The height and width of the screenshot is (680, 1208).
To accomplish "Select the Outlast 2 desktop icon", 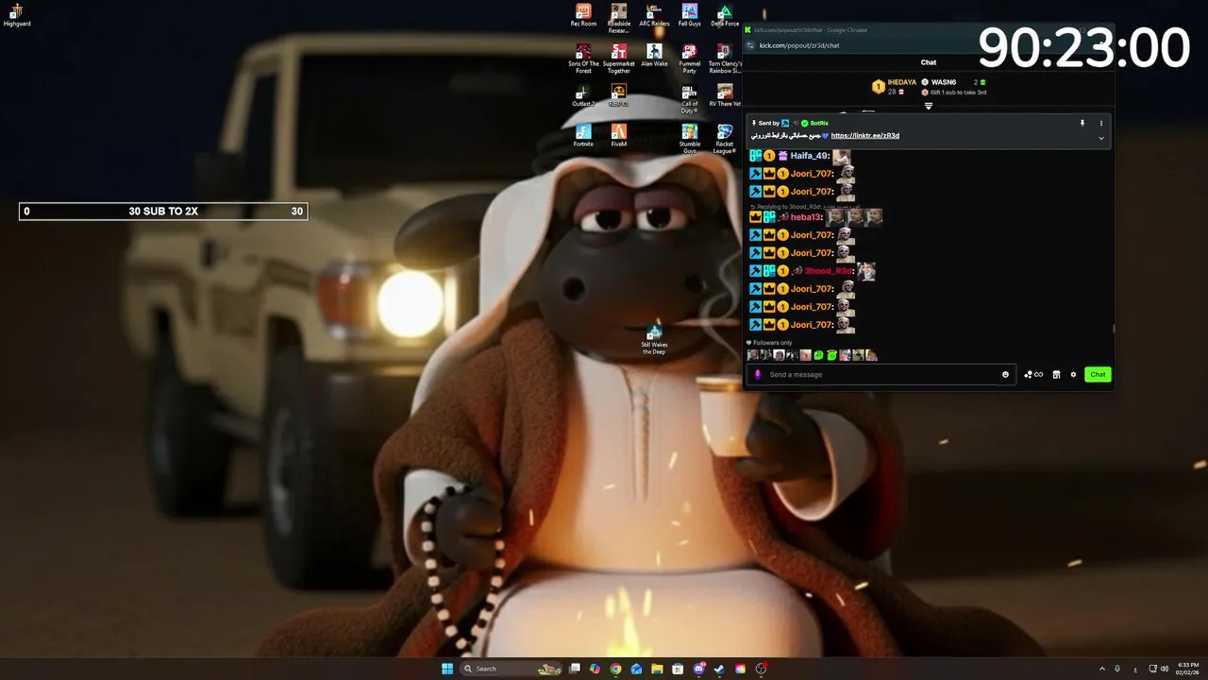I will (x=583, y=95).
